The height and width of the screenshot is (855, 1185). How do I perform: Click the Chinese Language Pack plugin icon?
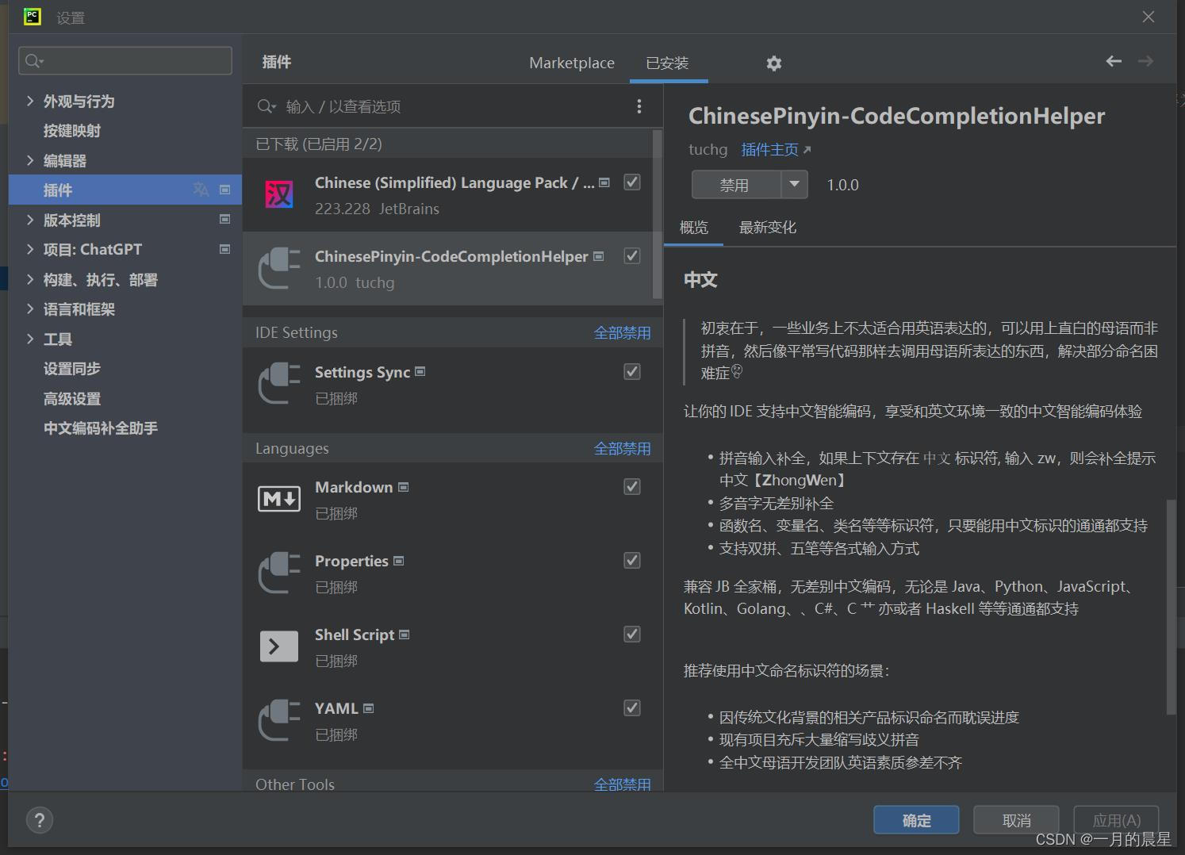[x=279, y=194]
